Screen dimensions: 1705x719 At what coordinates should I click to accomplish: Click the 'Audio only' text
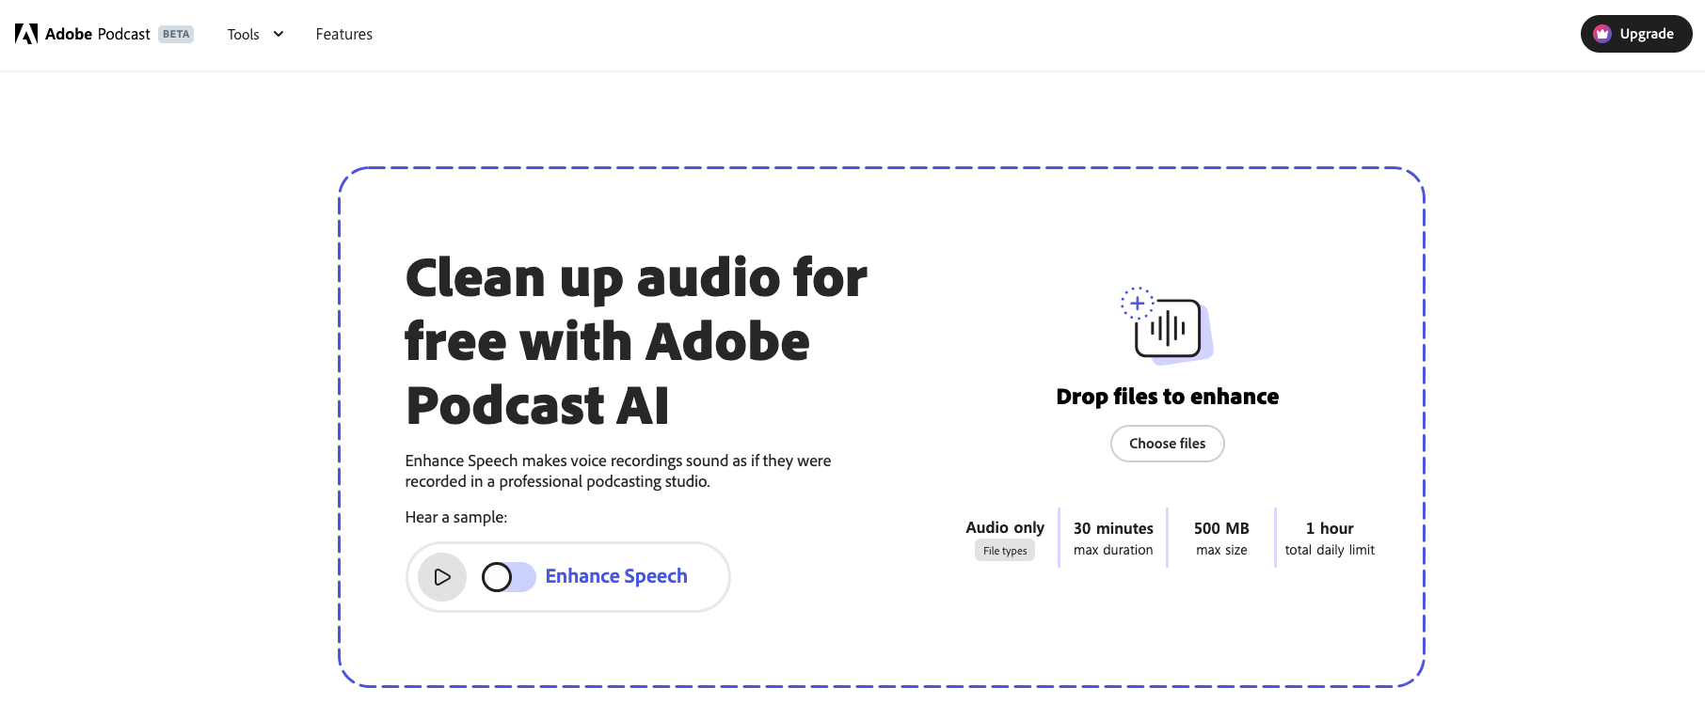pyautogui.click(x=1005, y=527)
